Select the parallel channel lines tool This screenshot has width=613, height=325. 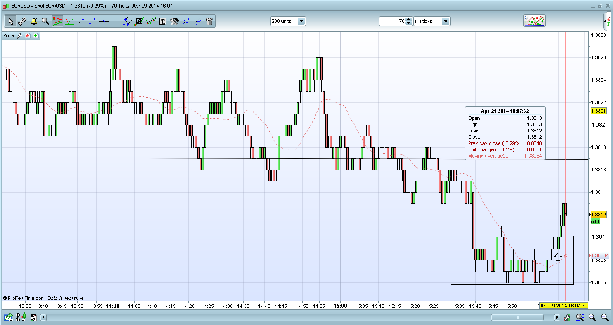click(127, 21)
